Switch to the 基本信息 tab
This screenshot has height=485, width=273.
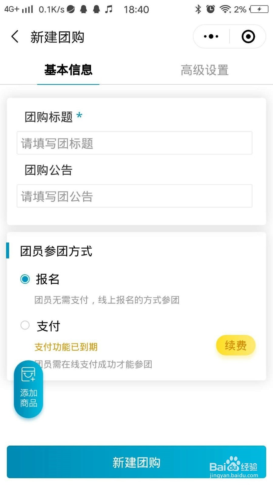(x=68, y=70)
